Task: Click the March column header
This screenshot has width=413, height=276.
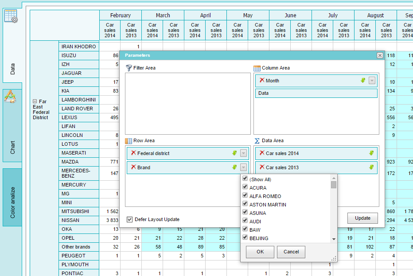Action: tap(163, 15)
